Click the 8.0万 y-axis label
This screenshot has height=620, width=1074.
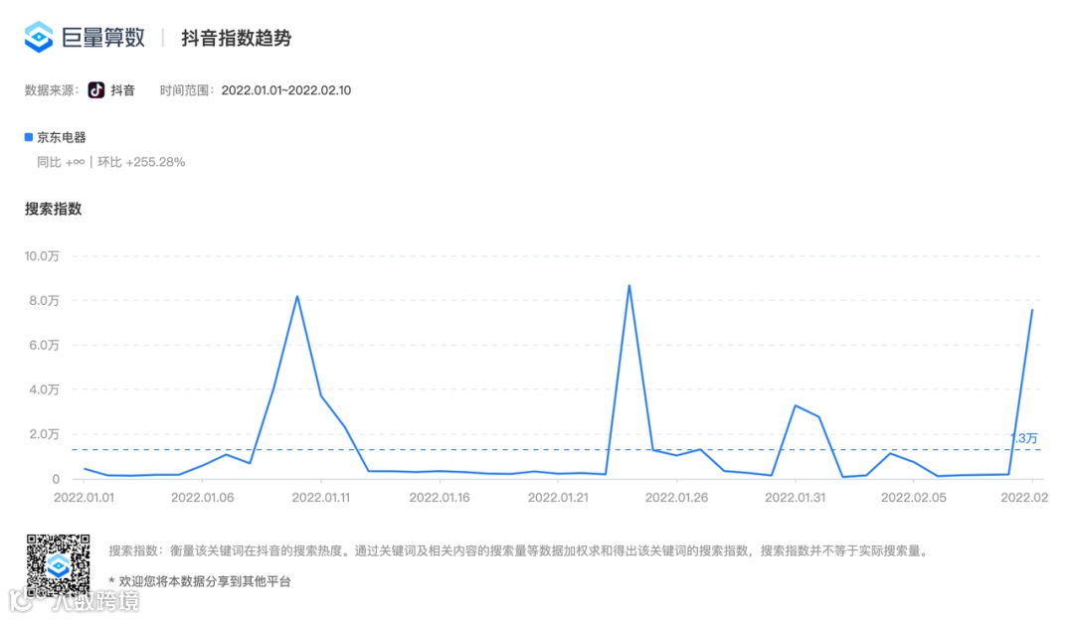(x=44, y=300)
